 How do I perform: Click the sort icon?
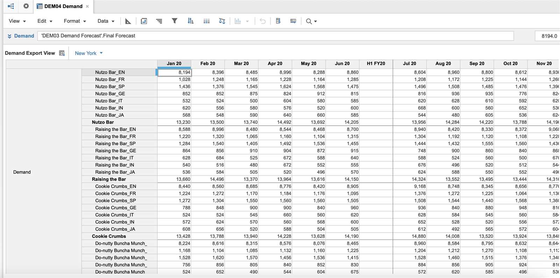[x=190, y=21]
